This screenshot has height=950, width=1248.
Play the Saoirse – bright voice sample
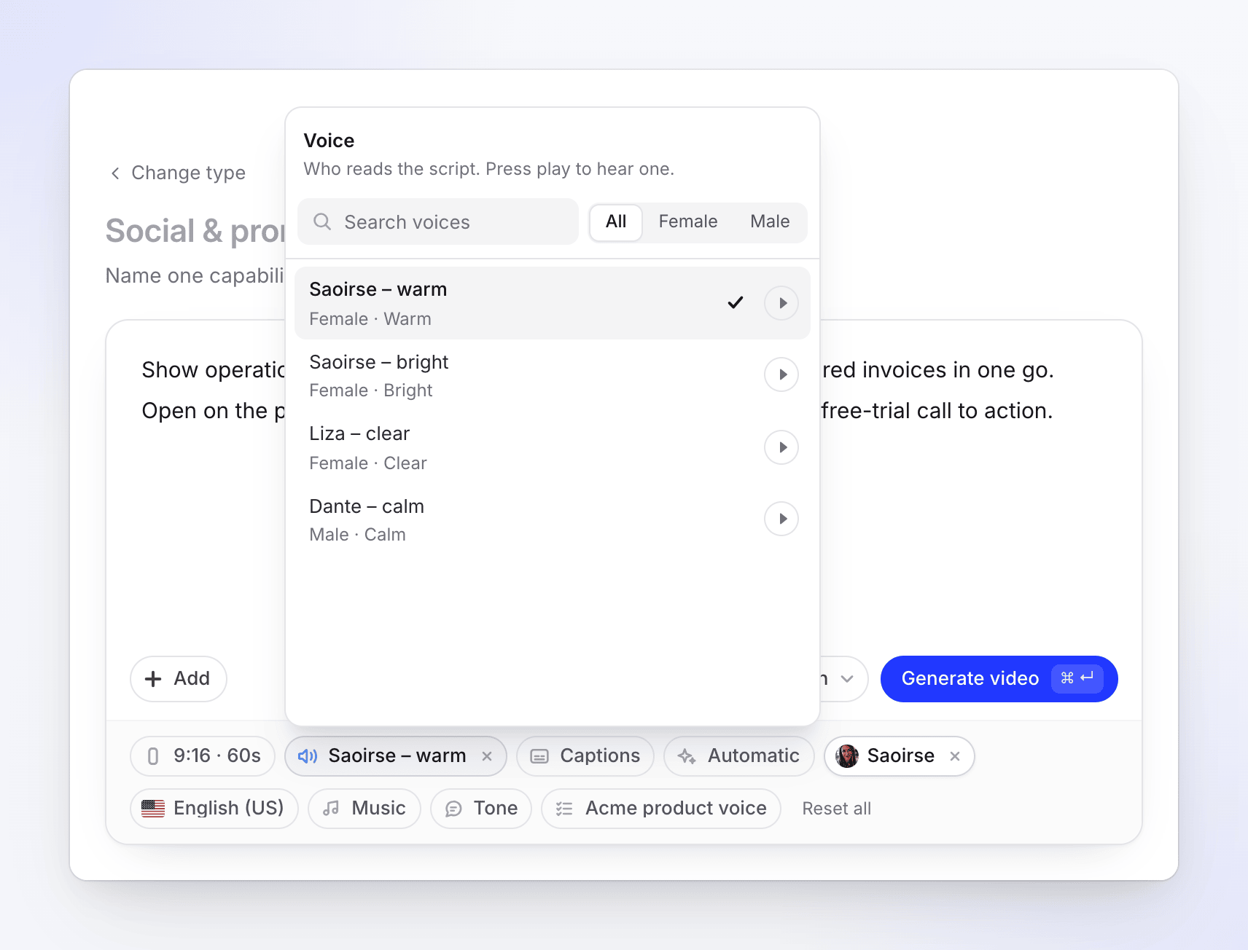[781, 374]
